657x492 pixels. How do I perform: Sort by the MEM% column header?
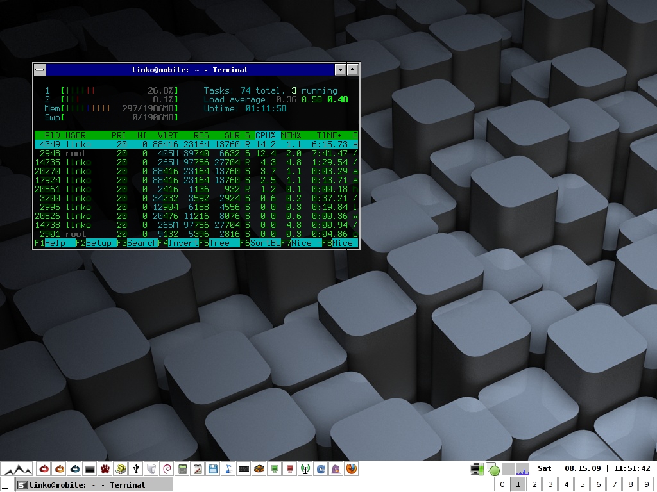[291, 135]
